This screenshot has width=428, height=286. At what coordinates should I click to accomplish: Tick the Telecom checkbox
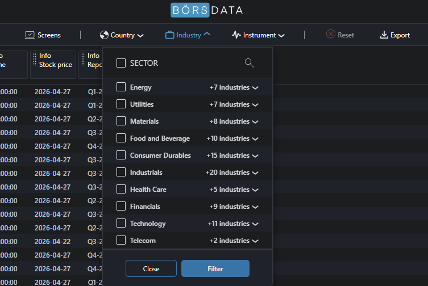121,240
